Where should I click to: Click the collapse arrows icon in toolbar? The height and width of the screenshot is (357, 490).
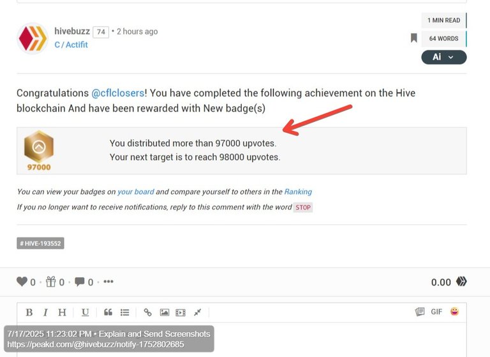pos(197,312)
